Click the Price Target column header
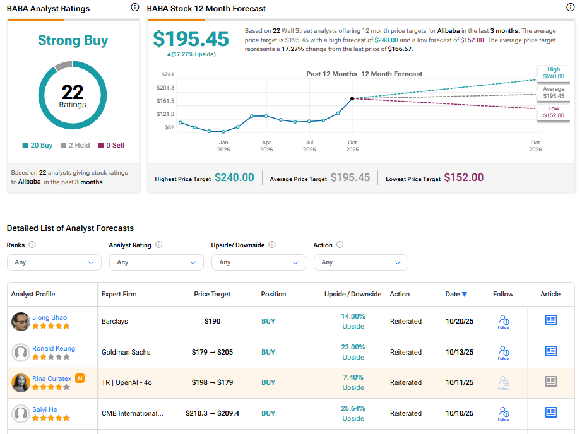The width and height of the screenshot is (582, 434). coord(212,294)
